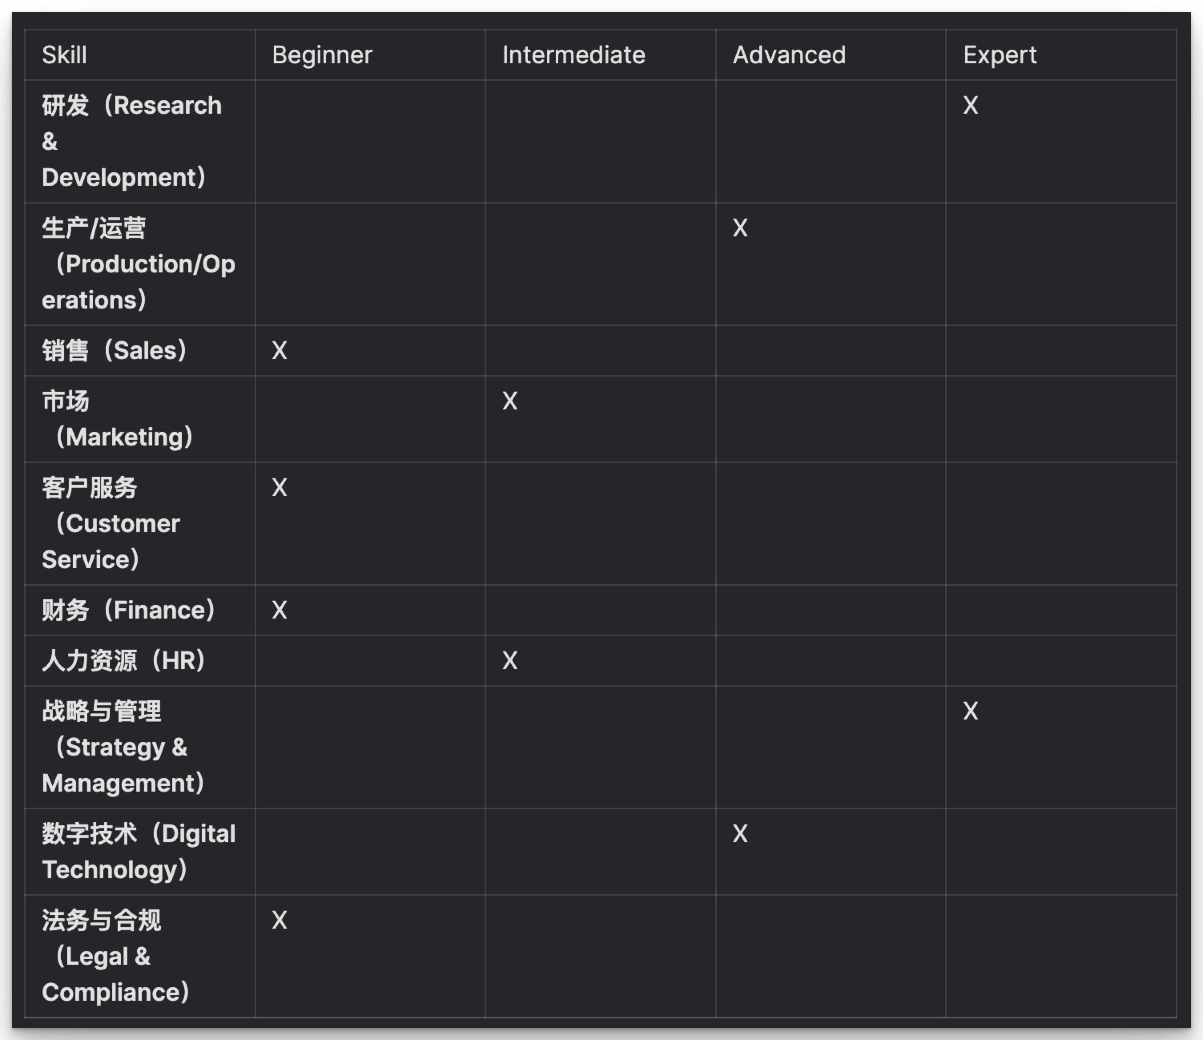
Task: Select the X marking Sales as Beginner
Action: click(x=280, y=351)
